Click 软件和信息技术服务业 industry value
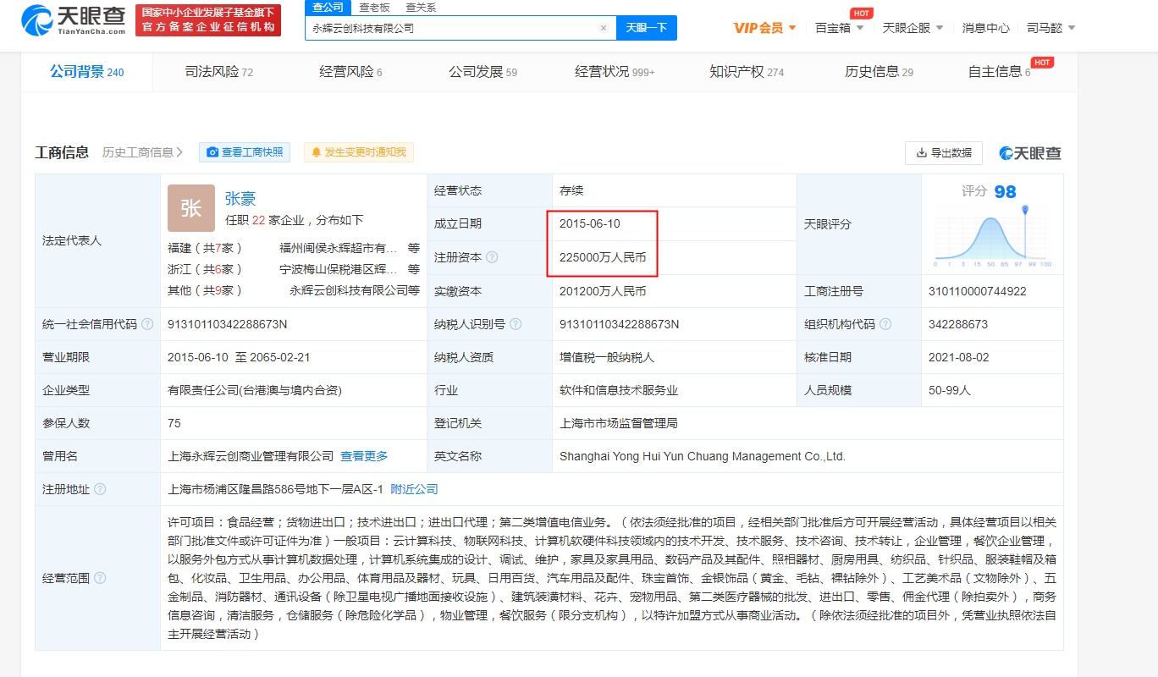This screenshot has height=677, width=1158. click(x=619, y=390)
